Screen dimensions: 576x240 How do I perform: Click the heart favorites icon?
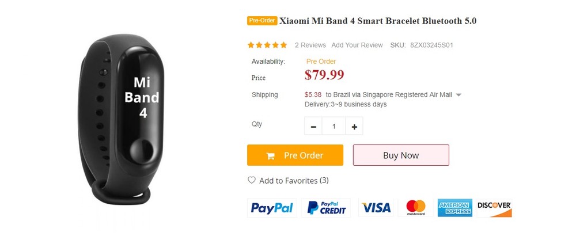252,180
